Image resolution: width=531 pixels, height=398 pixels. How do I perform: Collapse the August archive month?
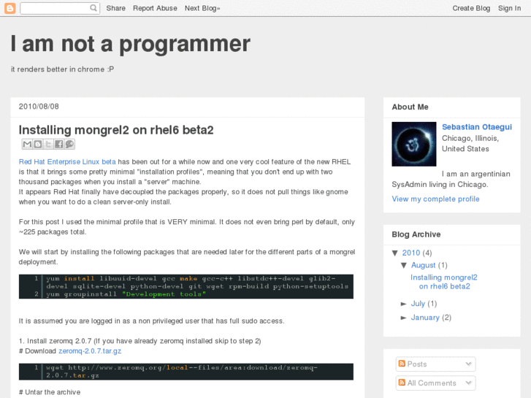405,265
